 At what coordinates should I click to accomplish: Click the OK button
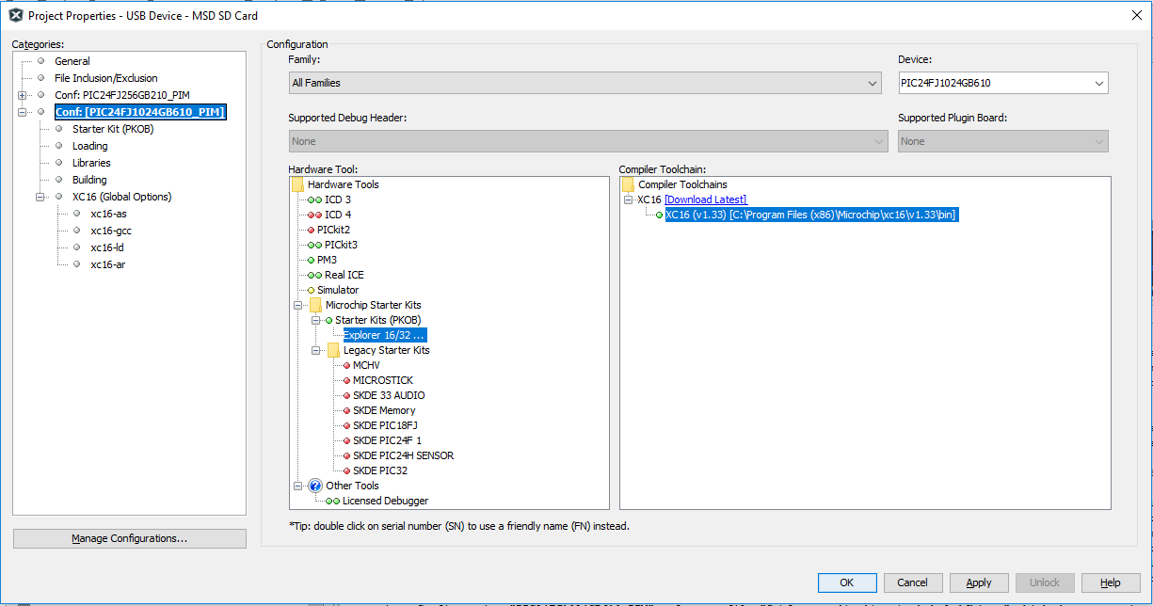[847, 582]
